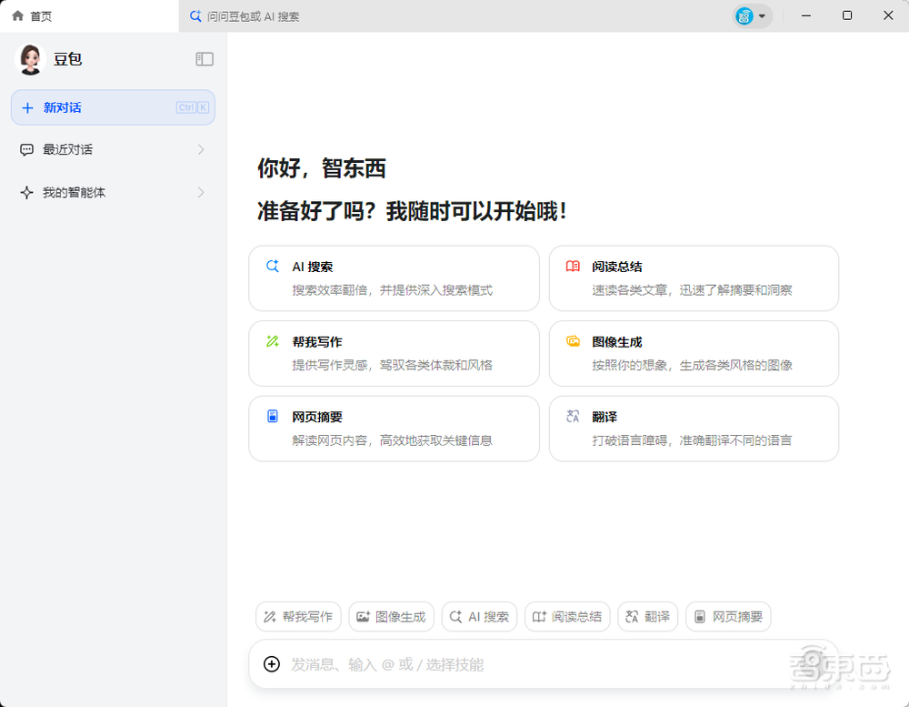Expand the 我的智能体 section chevron
909x707 pixels.
pyautogui.click(x=202, y=192)
